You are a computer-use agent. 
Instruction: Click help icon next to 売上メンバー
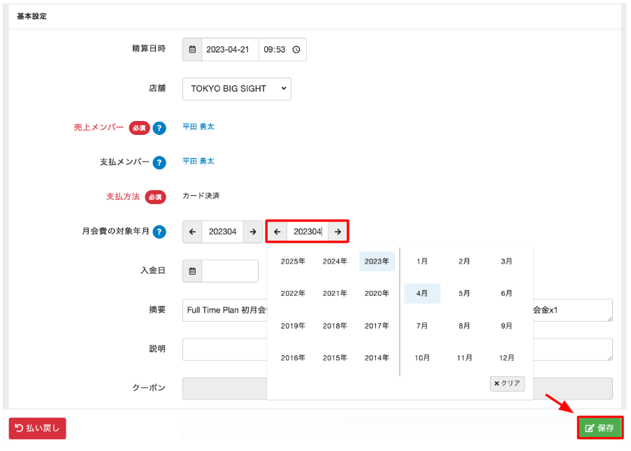(159, 128)
